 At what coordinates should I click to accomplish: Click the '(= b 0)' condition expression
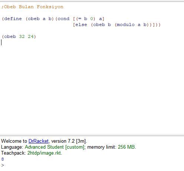(86, 19)
